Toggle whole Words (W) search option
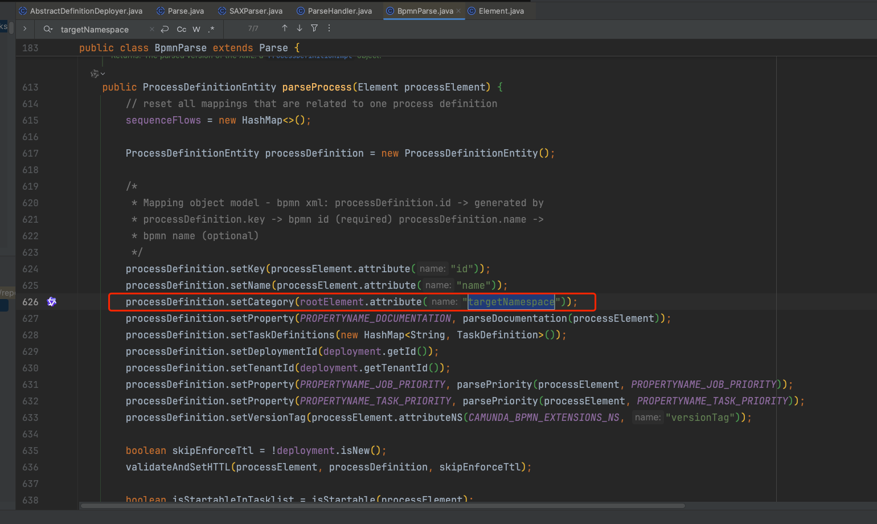877x524 pixels. [x=196, y=29]
